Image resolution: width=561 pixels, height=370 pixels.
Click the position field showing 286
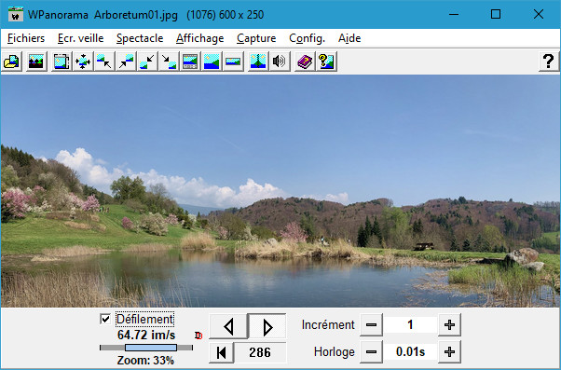260,352
